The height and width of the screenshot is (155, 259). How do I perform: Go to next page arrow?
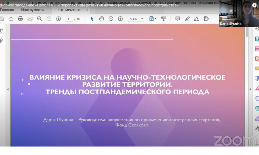(x=59, y=19)
